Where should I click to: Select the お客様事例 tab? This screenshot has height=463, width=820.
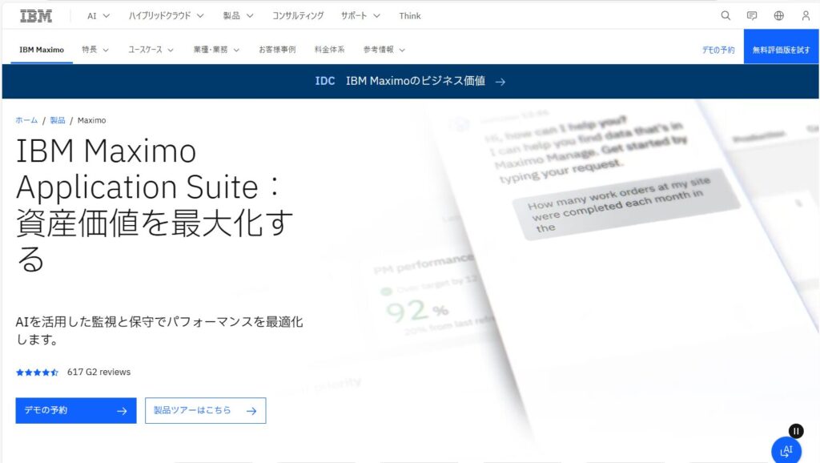coord(276,50)
